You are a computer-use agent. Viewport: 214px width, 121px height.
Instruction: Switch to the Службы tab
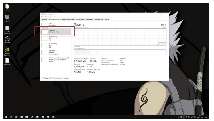[107, 19]
